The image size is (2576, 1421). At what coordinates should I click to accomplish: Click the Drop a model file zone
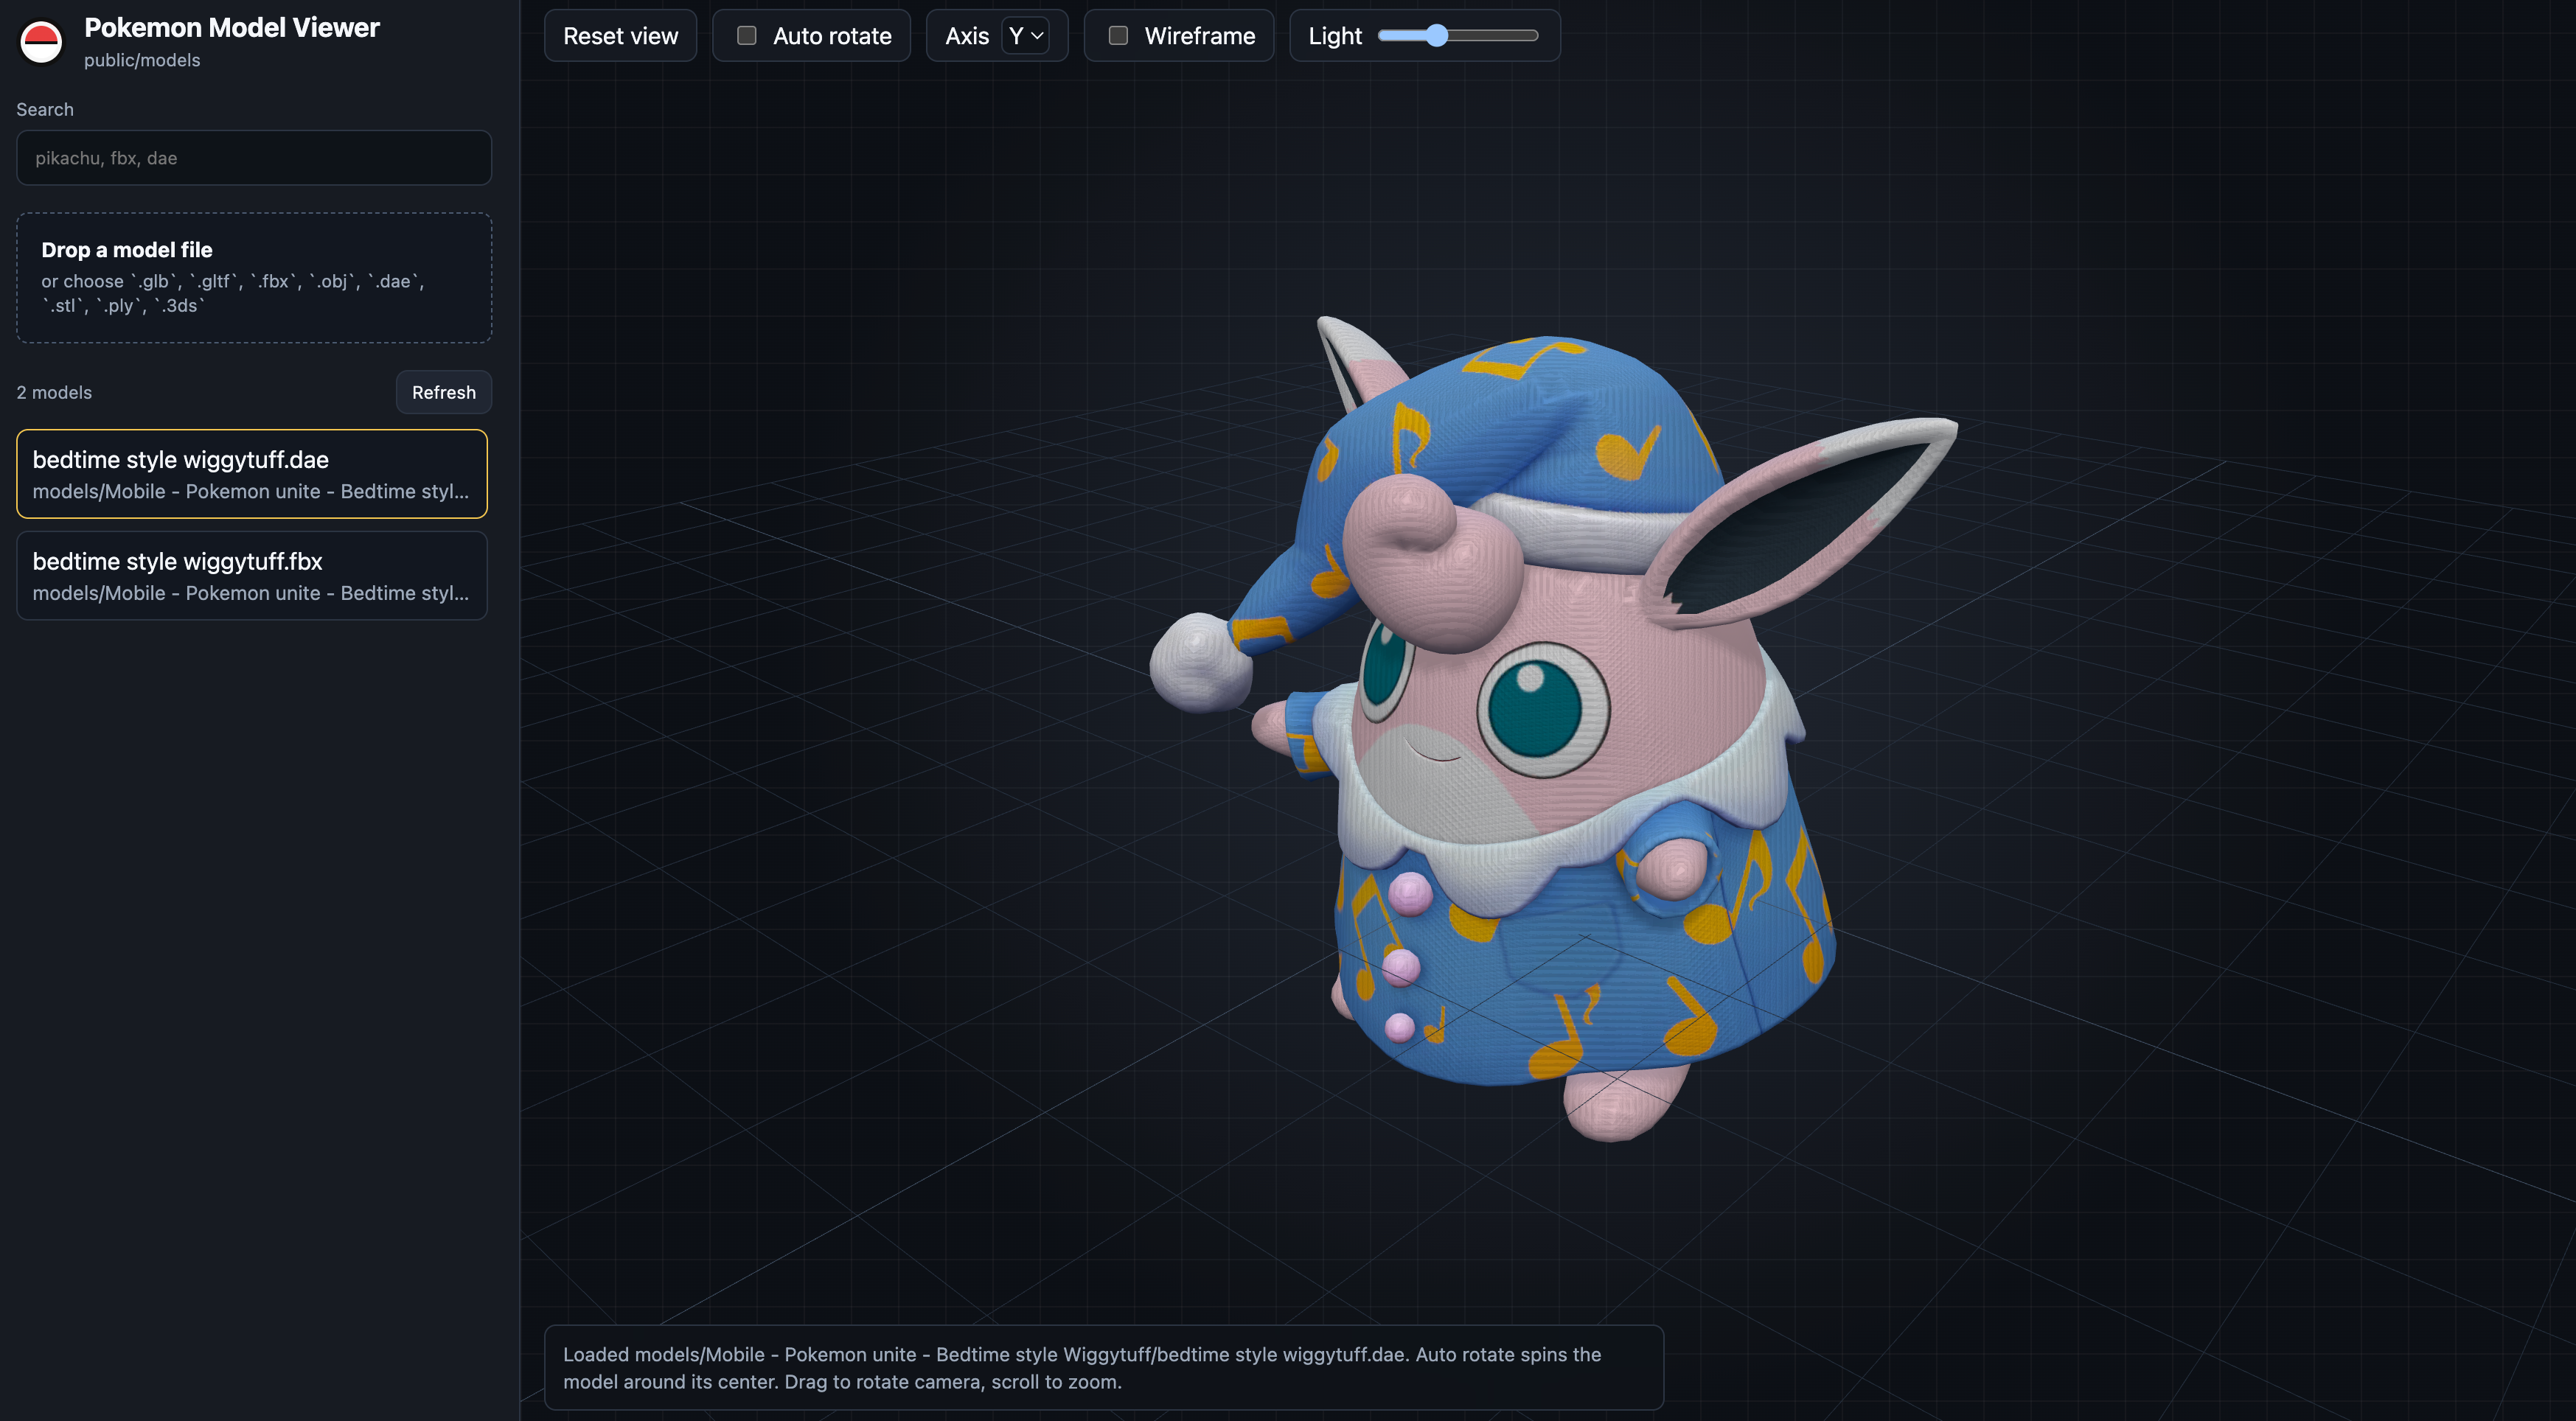[x=254, y=278]
